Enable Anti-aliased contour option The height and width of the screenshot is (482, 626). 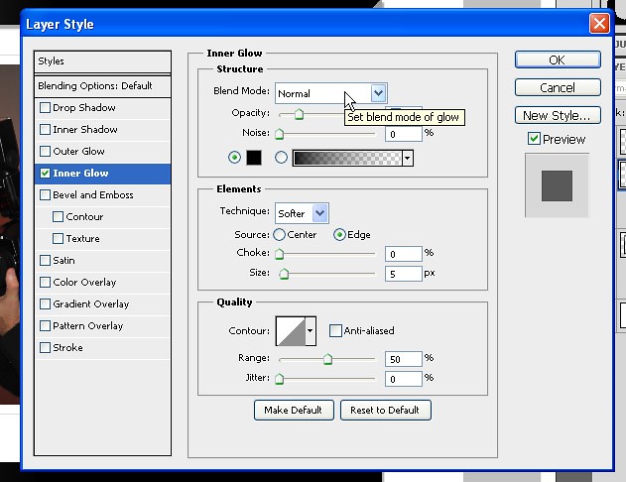(336, 330)
